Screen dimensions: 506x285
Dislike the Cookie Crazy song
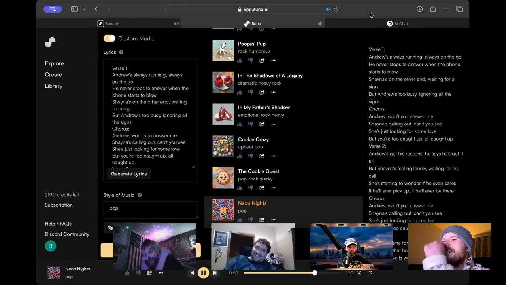coord(250,156)
